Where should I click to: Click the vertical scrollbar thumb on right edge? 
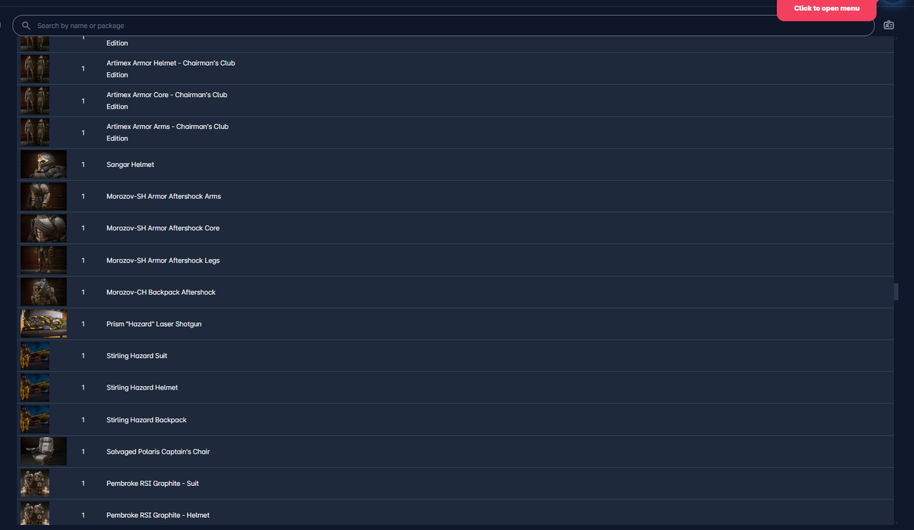point(896,292)
